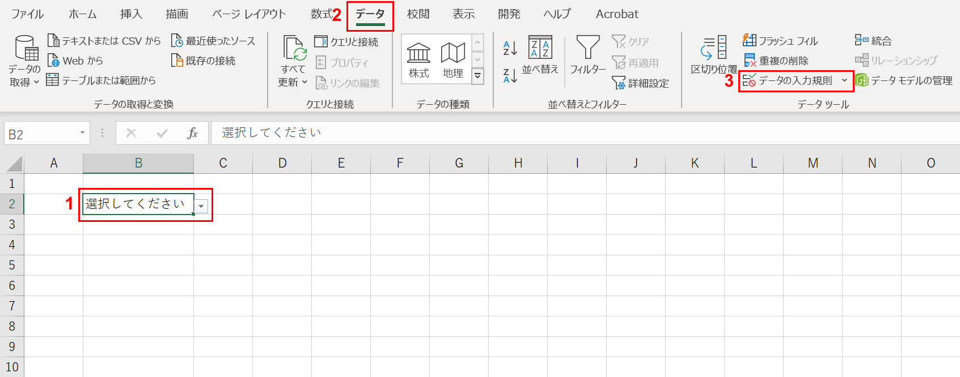960x377 pixels.
Task: Select row 2 header
Action: pyautogui.click(x=12, y=204)
